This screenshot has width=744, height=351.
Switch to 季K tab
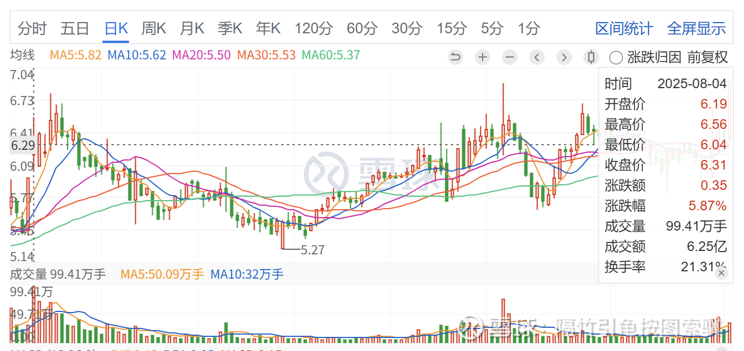[x=230, y=28]
